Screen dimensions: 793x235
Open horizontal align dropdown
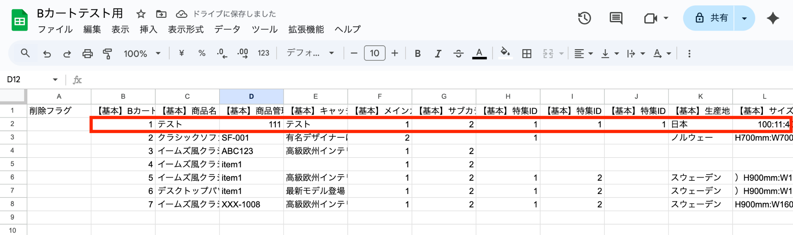pyautogui.click(x=583, y=53)
